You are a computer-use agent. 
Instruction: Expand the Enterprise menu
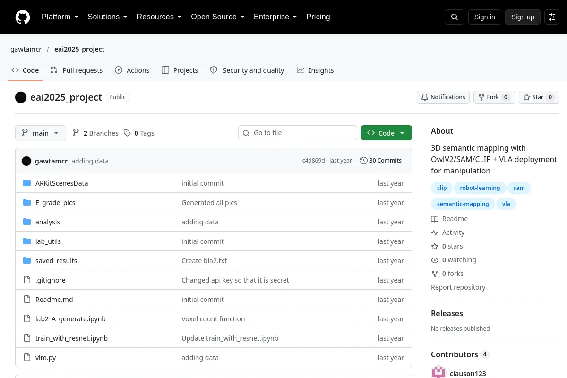275,17
